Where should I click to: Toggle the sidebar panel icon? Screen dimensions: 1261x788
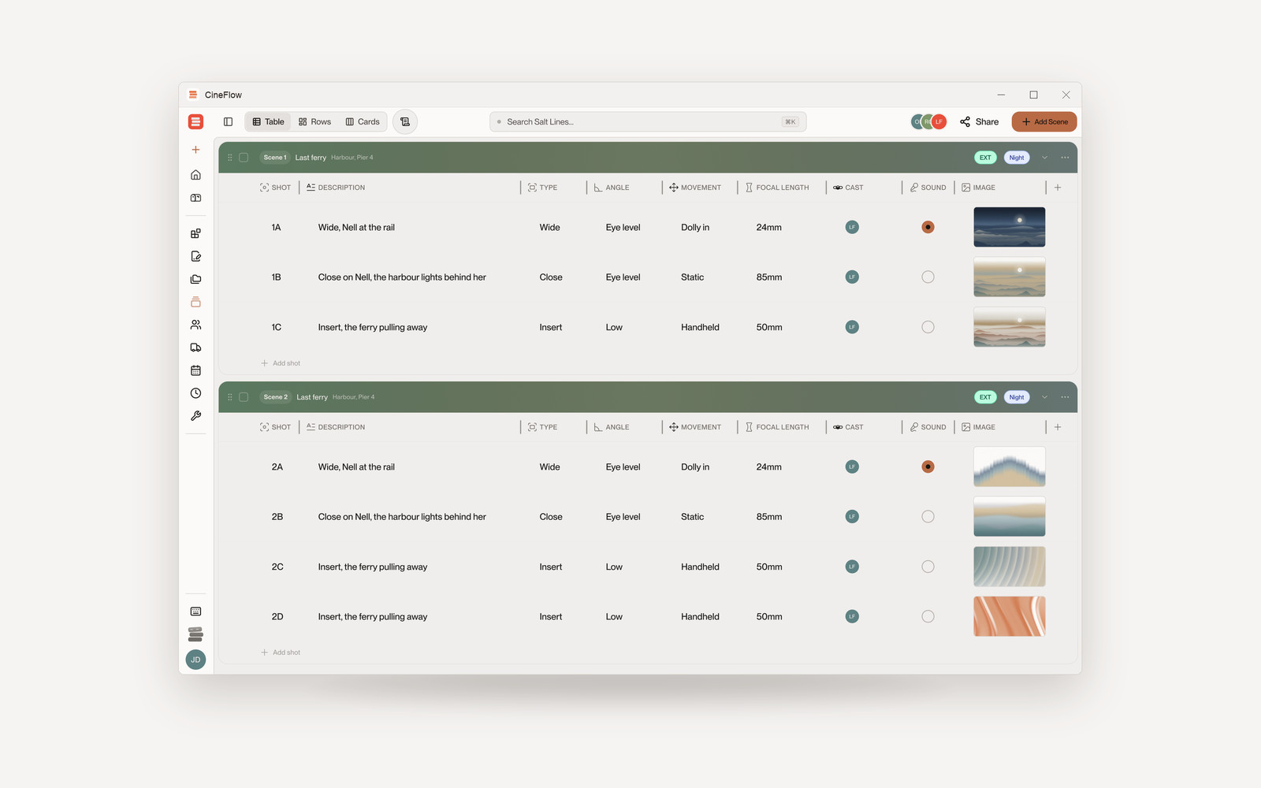pos(228,121)
